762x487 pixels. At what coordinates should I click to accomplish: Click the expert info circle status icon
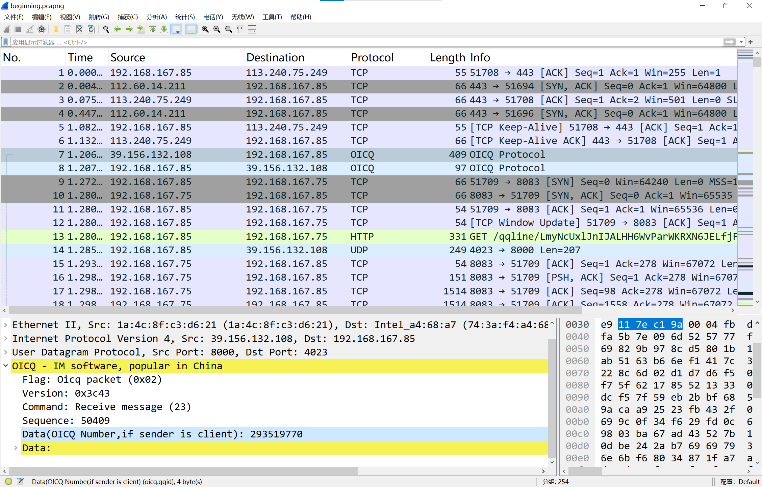pos(9,482)
